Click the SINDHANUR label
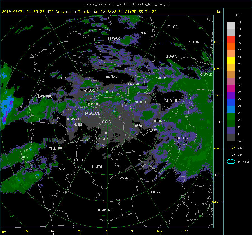The height and width of the screenshot is (235, 252). point(172,101)
